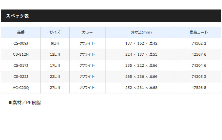This screenshot has width=222, height=140.
Task: Click dimensions 252 × 231 × 高65
Action: pos(141,88)
